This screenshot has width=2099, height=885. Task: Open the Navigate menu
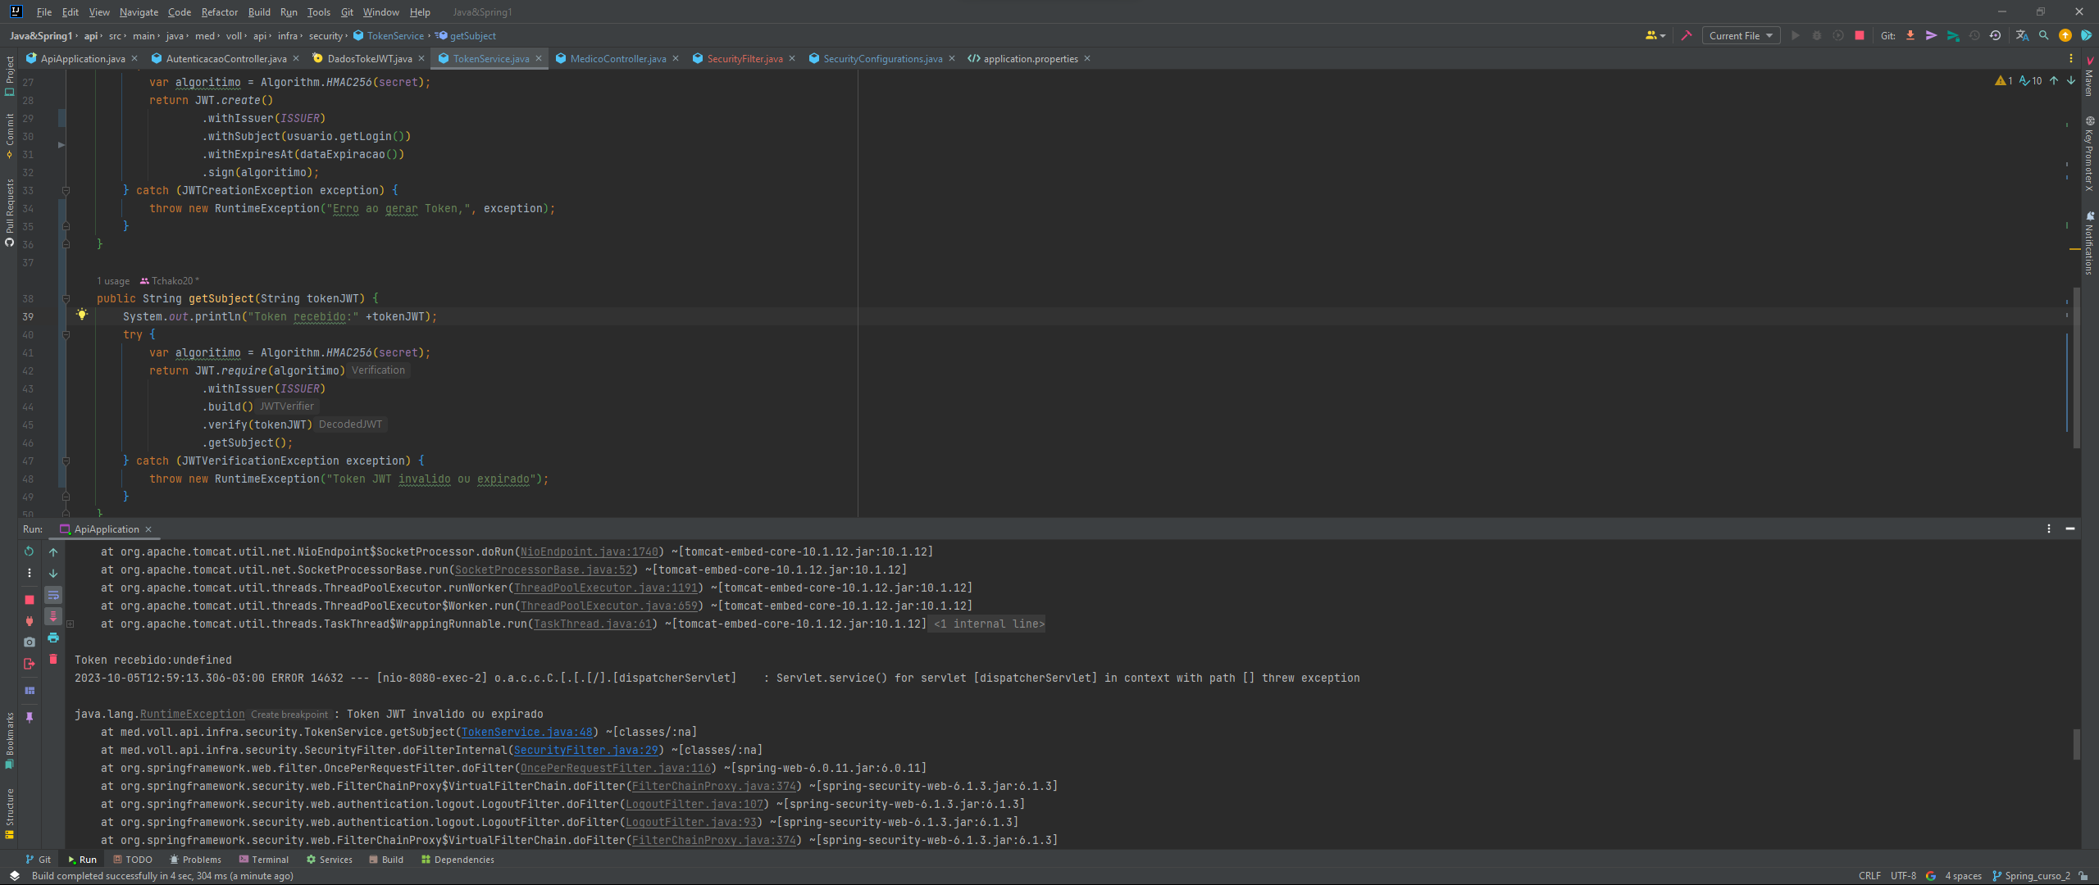139,11
